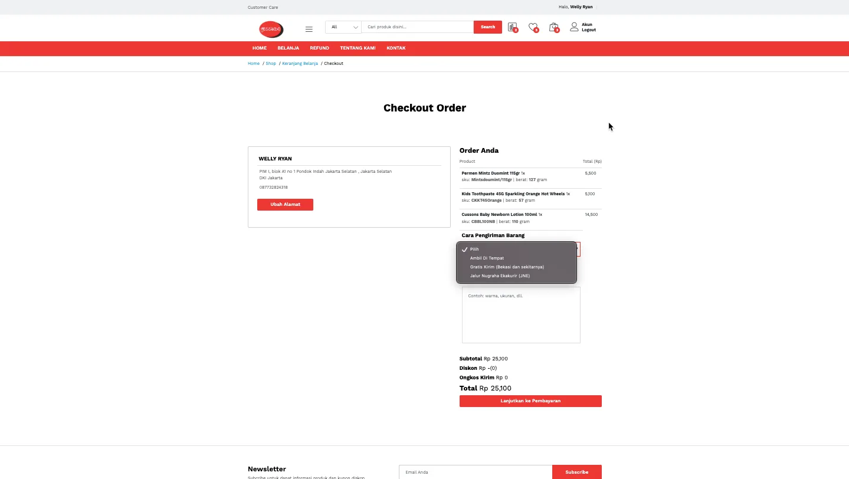Viewport: 849px width, 479px height.
Task: Pick Jalur Nugraha Ekakurir (JNE) option
Action: (x=500, y=276)
